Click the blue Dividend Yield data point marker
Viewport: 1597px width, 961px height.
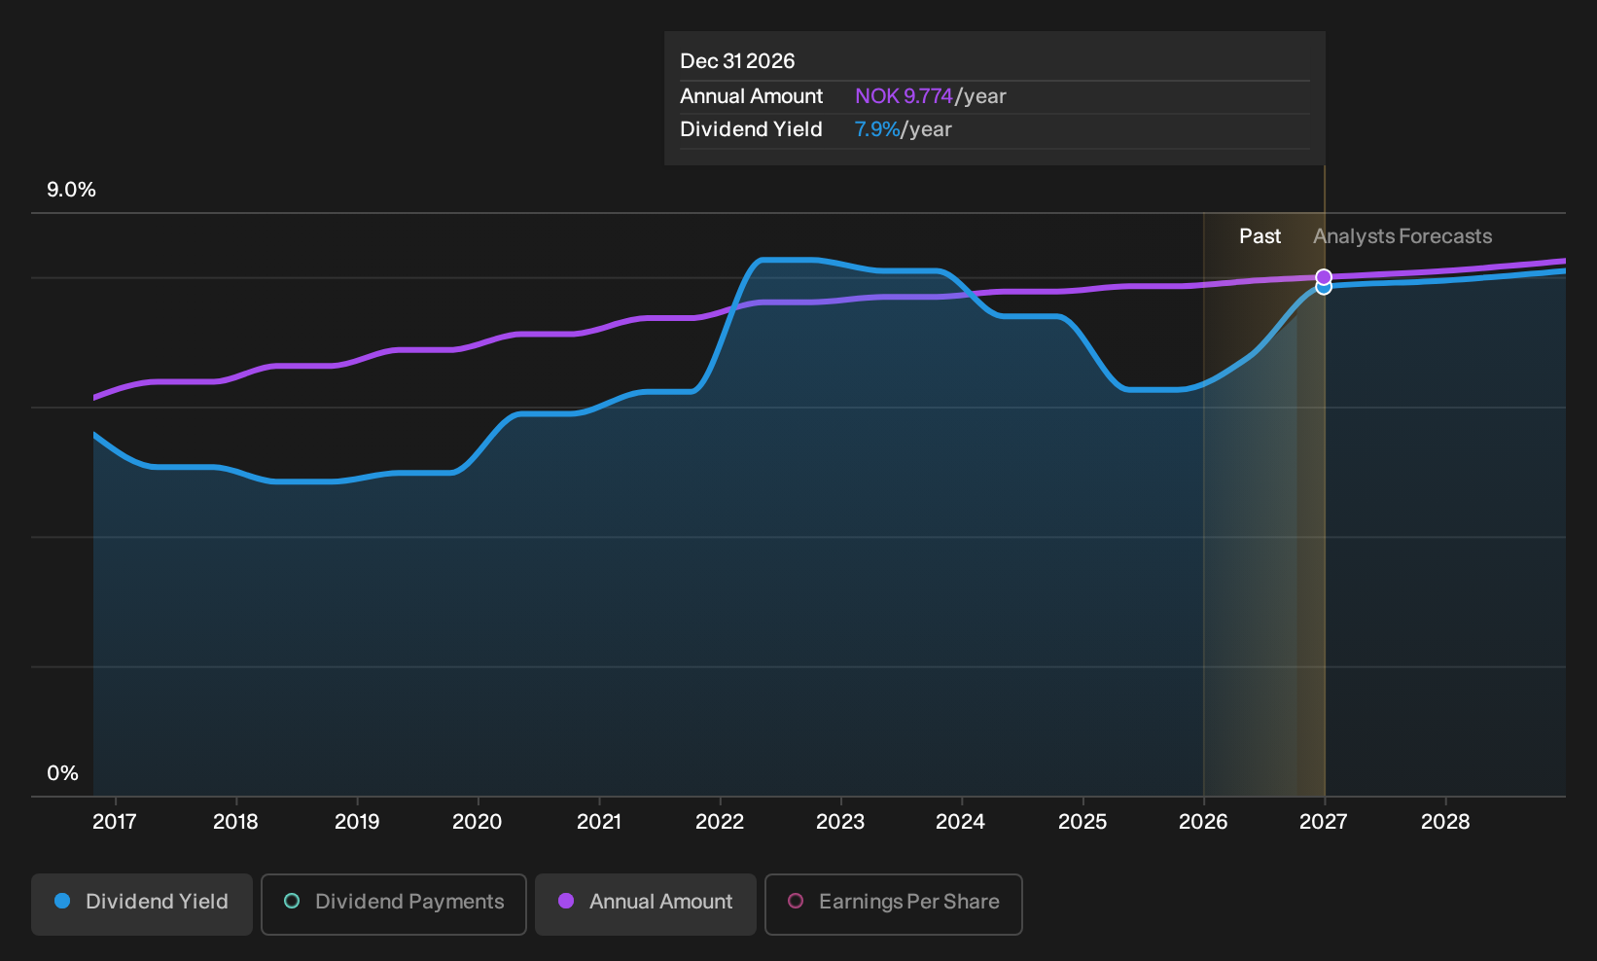coord(1324,288)
